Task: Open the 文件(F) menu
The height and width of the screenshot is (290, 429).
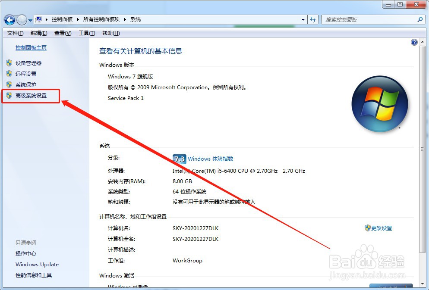Action: 16,33
